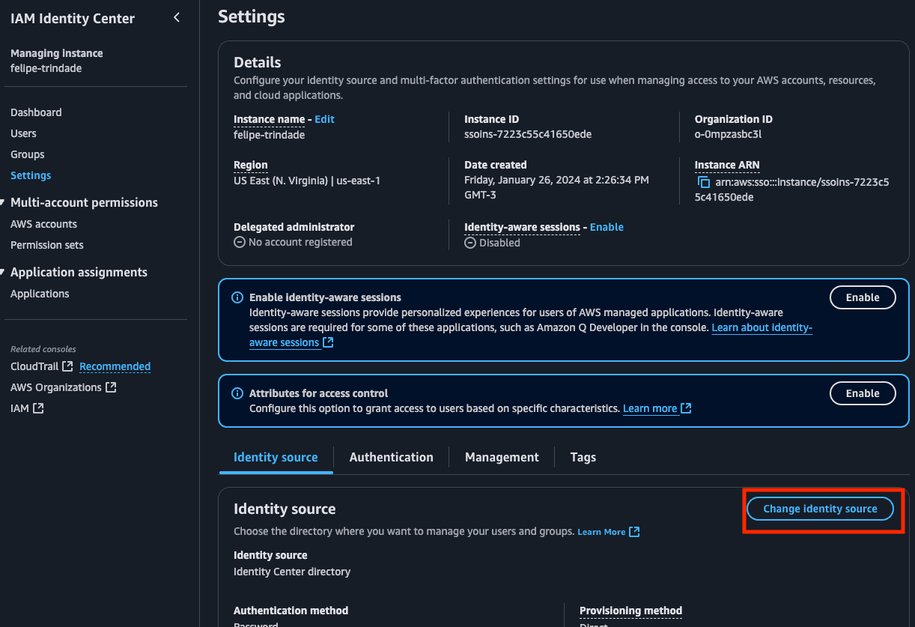The image size is (915, 627).
Task: Click the CloudTrail external link icon
Action: pos(68,366)
